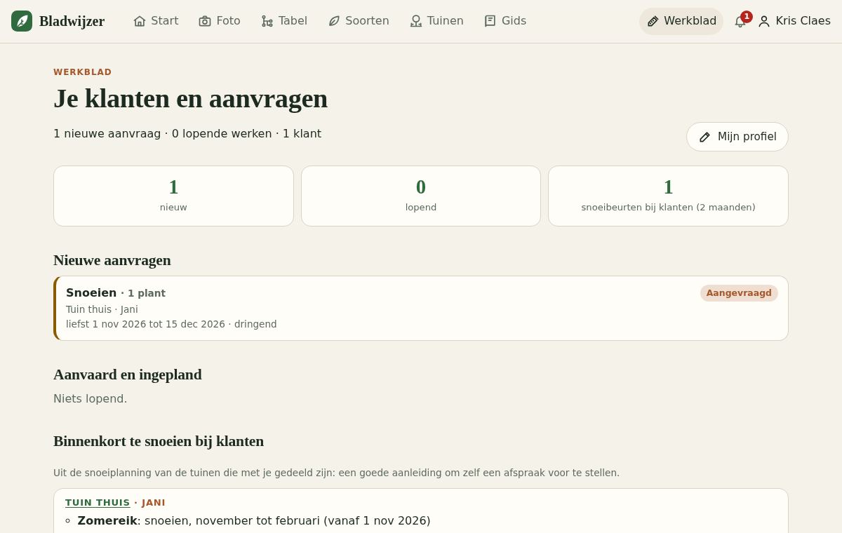Click the snoeibeurten bij klanten card
Viewport: 842px width, 533px height.
668,196
